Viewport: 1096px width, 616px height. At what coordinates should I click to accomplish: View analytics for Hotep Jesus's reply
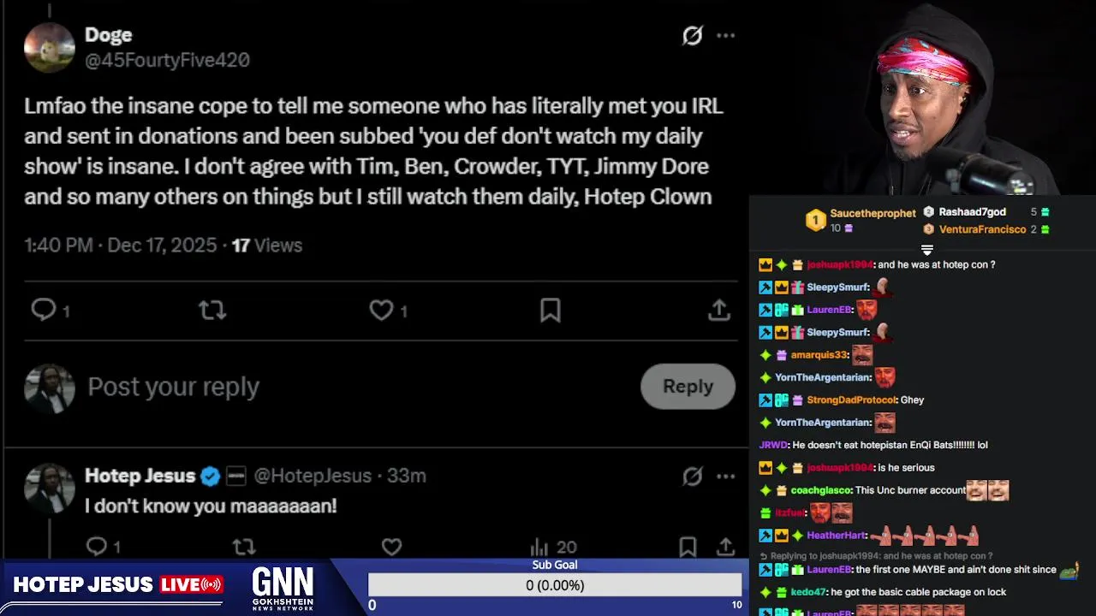539,546
